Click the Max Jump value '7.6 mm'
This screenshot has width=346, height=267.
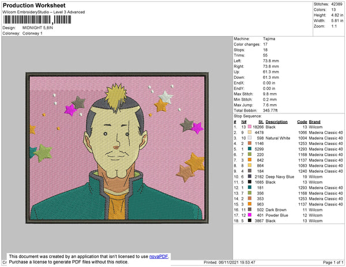pos(270,105)
